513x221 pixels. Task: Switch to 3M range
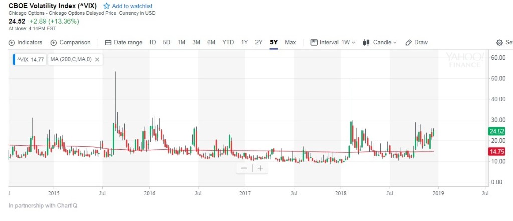(196, 42)
